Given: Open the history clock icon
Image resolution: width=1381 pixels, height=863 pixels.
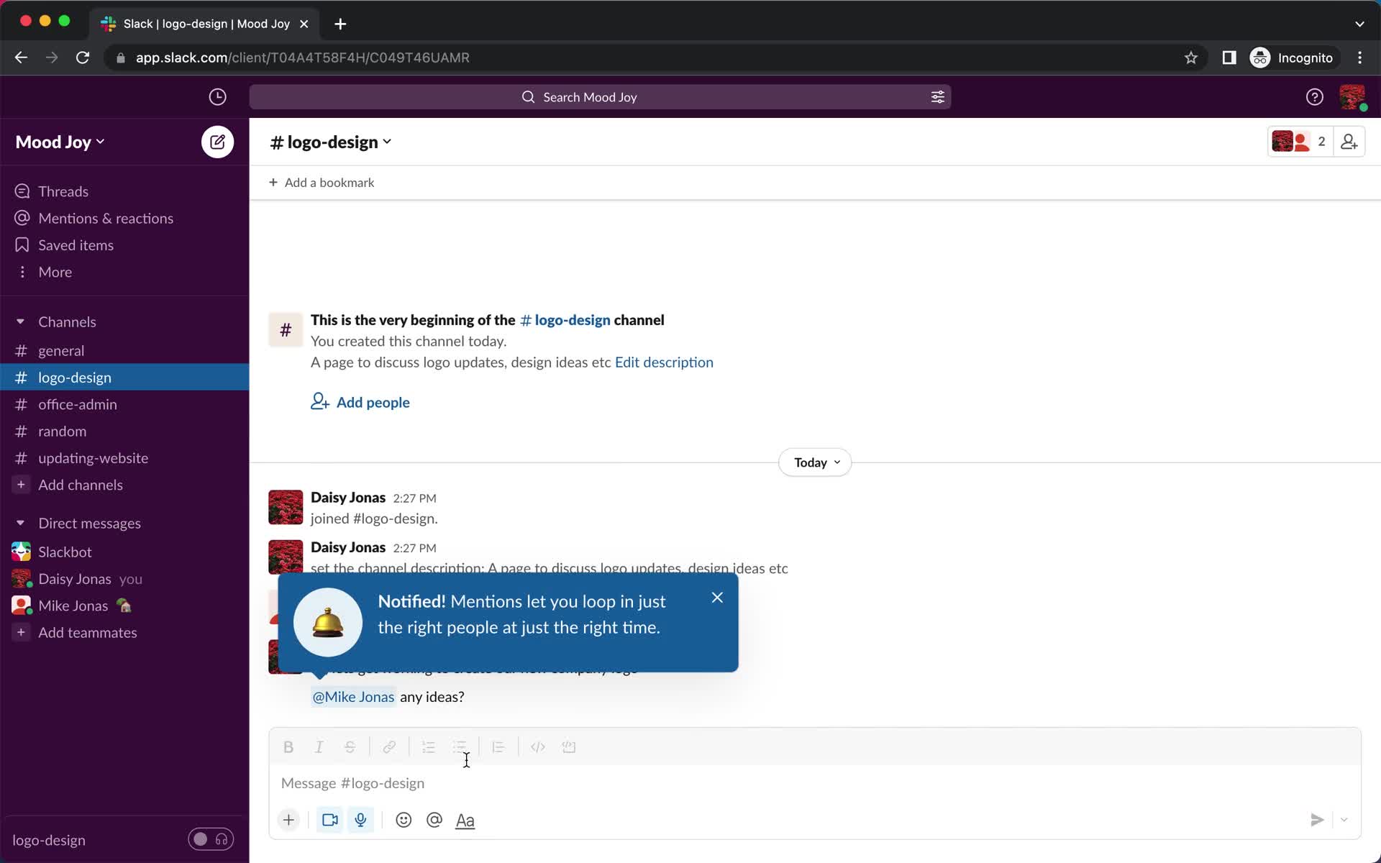Looking at the screenshot, I should pos(217,97).
